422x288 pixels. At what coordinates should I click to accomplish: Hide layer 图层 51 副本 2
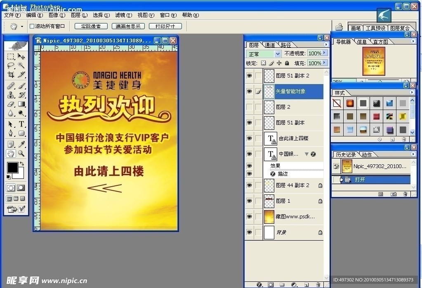[250, 75]
